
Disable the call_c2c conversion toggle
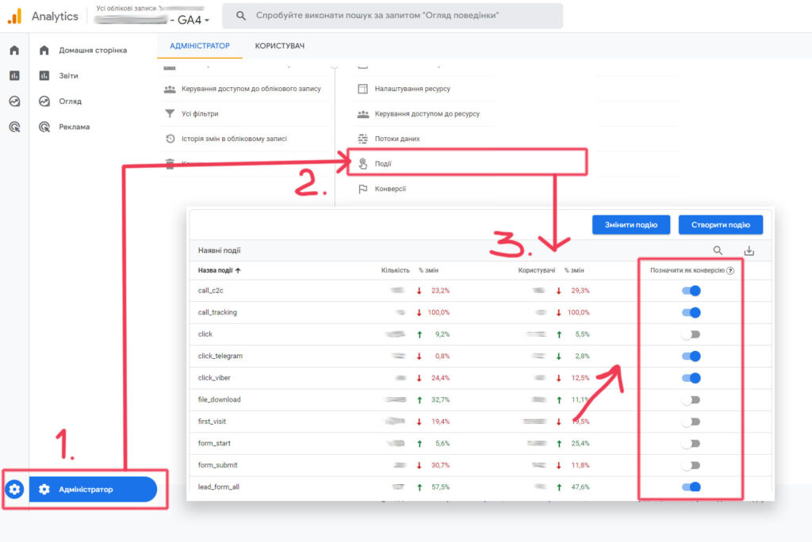click(691, 291)
